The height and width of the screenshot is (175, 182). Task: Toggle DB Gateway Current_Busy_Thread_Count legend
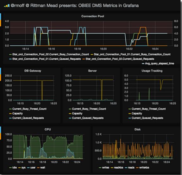[28, 109]
